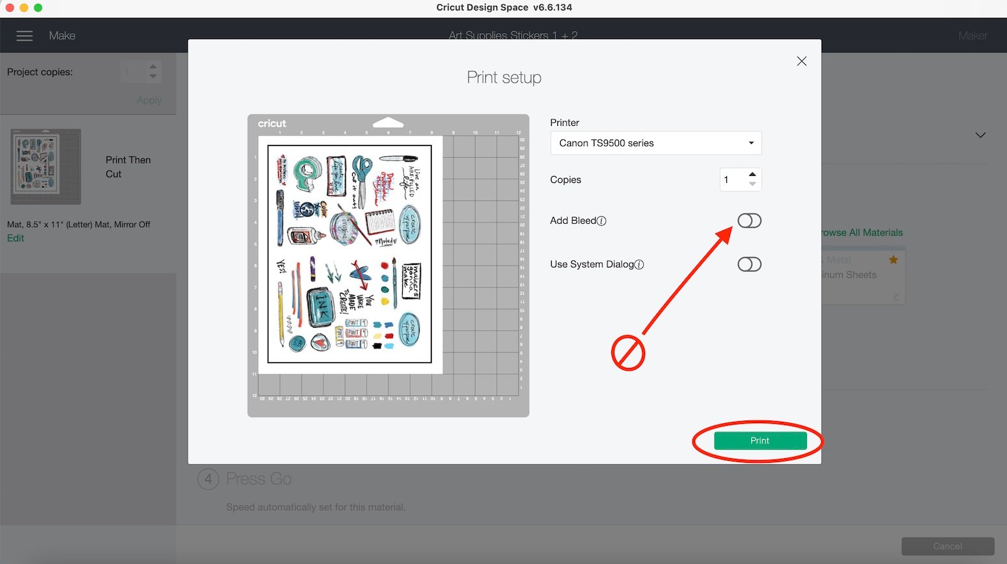Screen dimensions: 1007x564
Task: Click the Print Then Cut label
Action: 128,167
